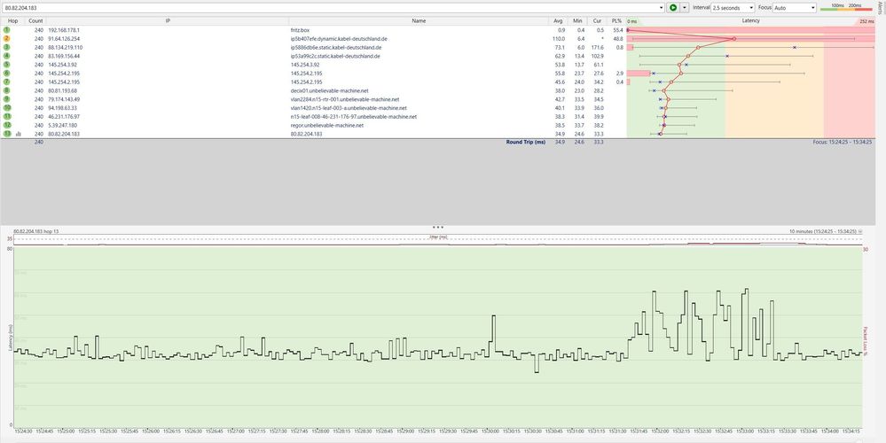
Task: Click the PL% column header
Action: 615,21
